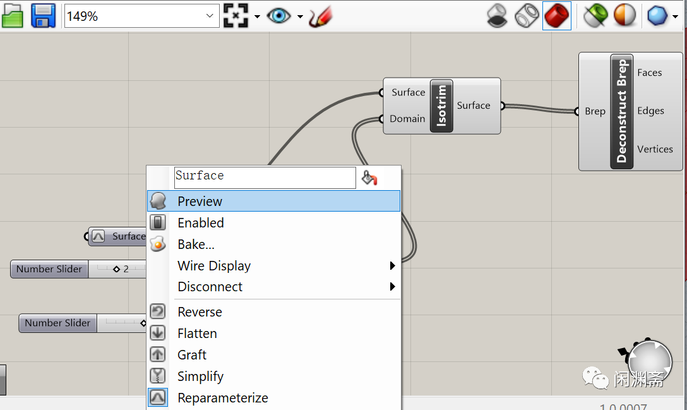Viewport: 687px width, 410px height.
Task: Click the Domain input on Isotrim
Action: [x=407, y=119]
